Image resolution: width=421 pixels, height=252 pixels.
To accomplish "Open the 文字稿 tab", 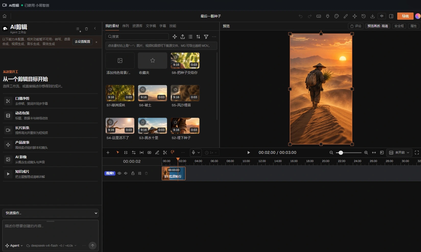I will (151, 26).
